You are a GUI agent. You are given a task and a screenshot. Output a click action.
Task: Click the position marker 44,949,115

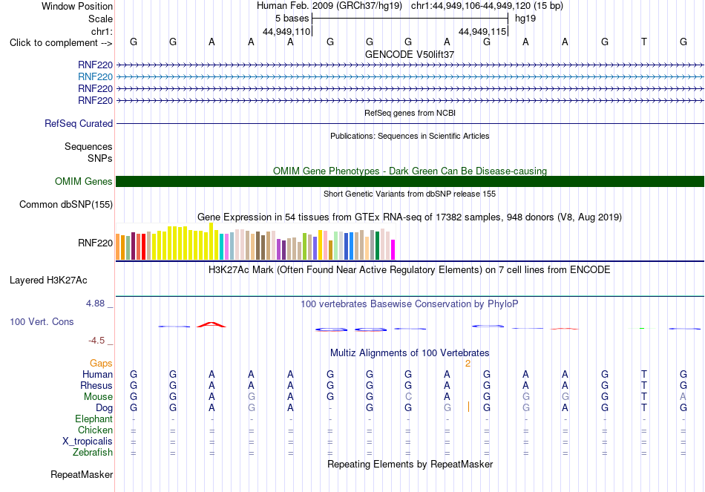(x=482, y=31)
